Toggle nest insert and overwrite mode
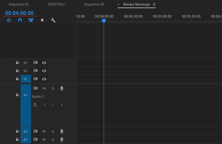This screenshot has width=222, height=144. point(8,20)
